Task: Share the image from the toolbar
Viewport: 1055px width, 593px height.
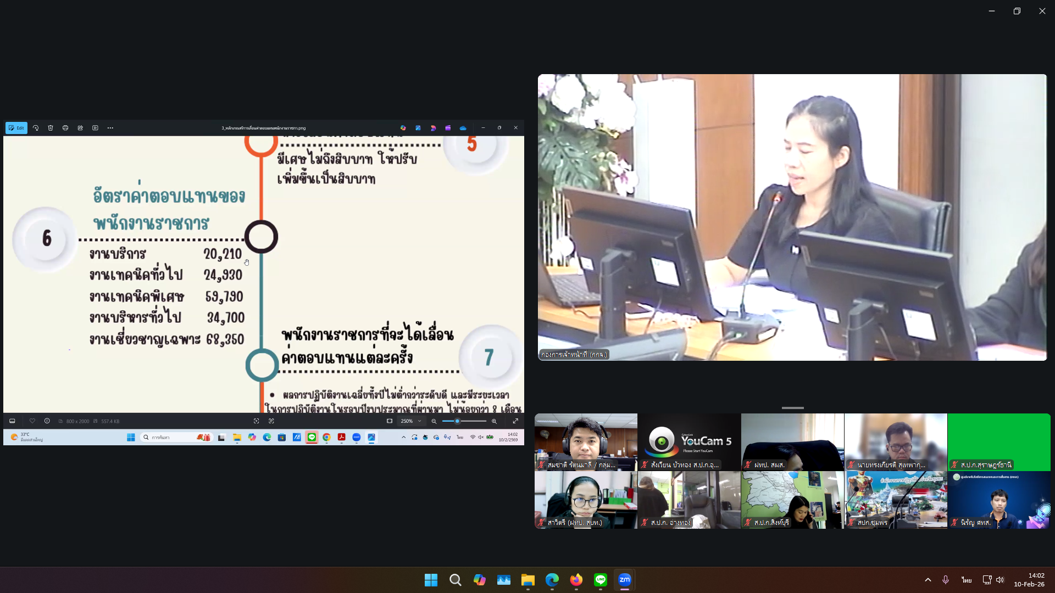Action: (80, 128)
